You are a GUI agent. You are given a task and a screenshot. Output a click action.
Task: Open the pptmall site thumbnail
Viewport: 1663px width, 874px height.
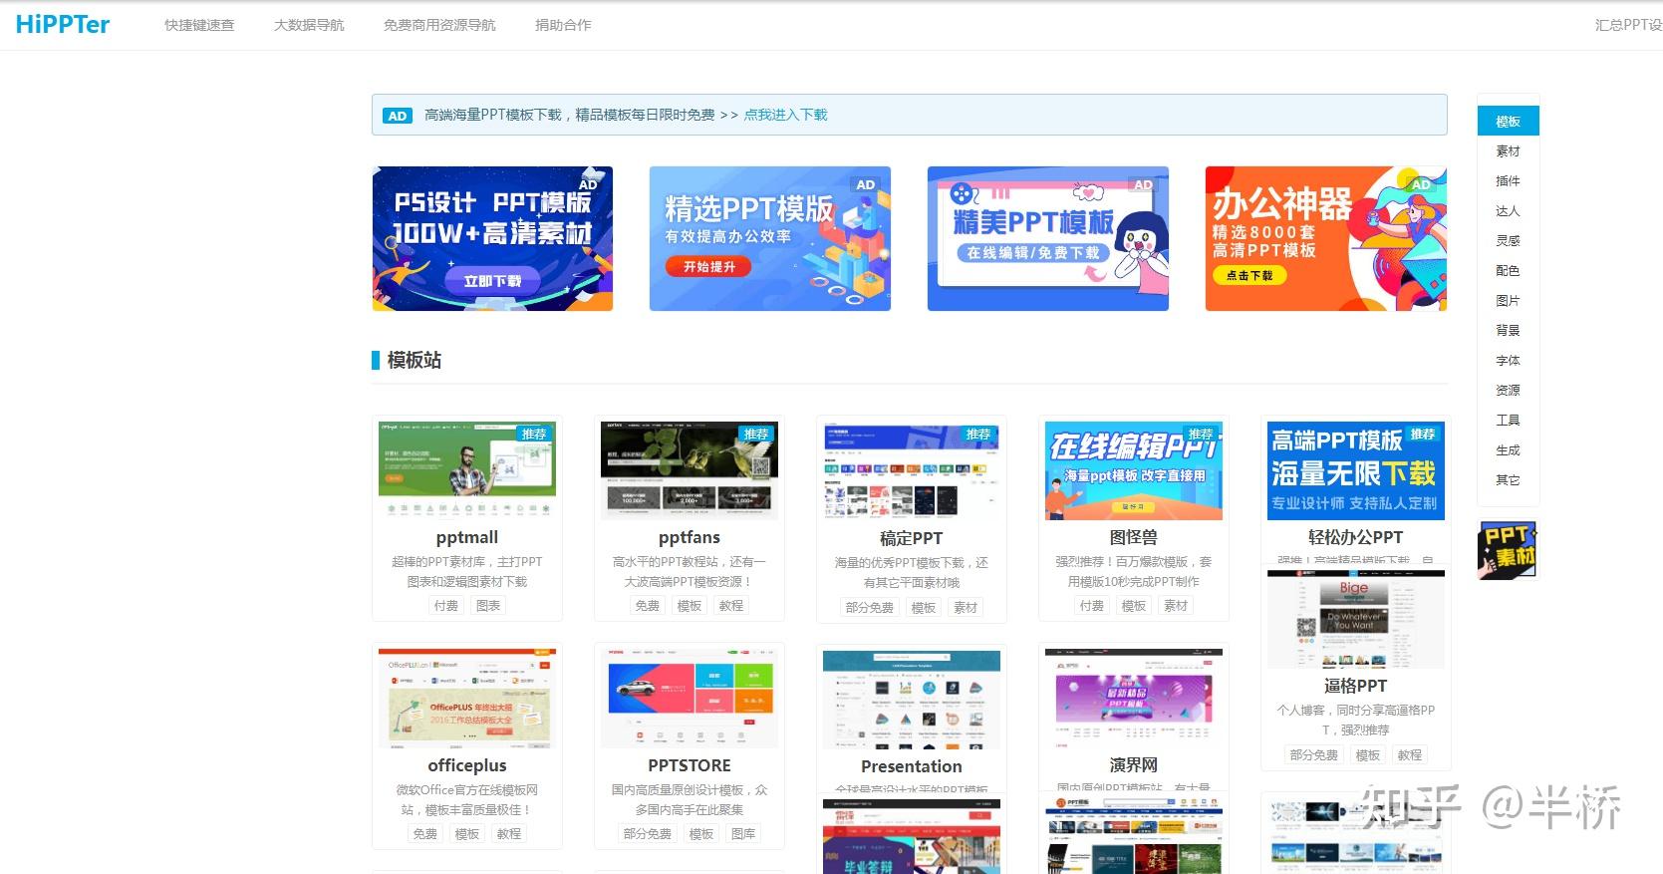[467, 470]
